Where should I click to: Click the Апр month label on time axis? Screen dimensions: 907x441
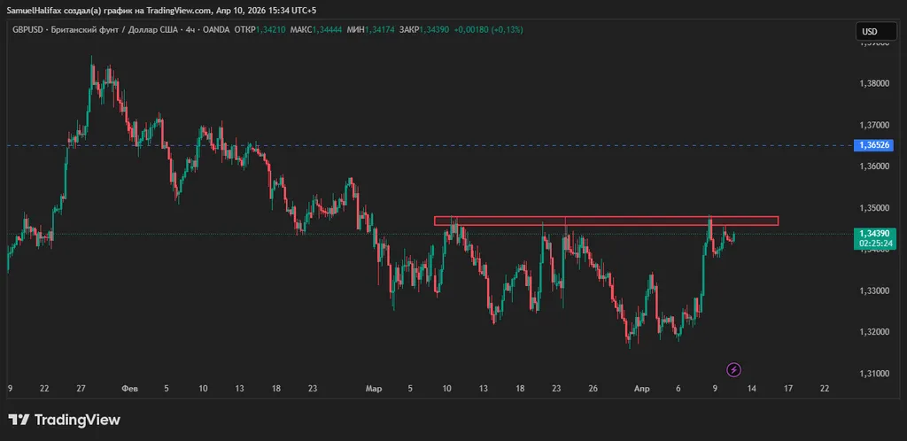(641, 388)
